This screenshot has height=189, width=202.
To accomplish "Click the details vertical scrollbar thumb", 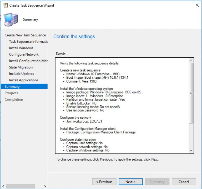I will (x=191, y=93).
